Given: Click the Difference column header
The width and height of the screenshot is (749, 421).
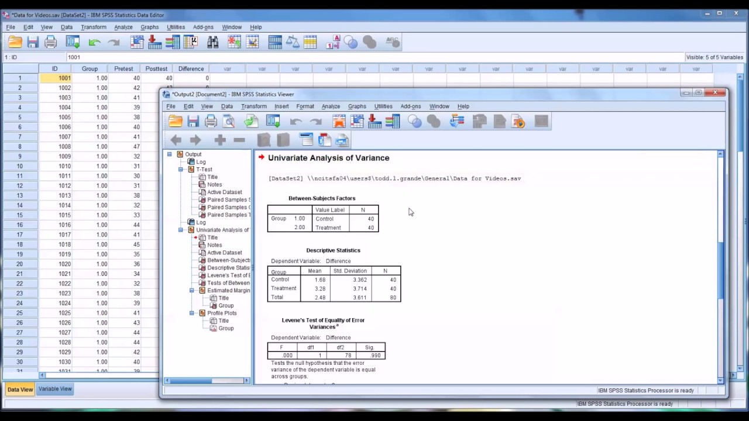Looking at the screenshot, I should pos(191,68).
